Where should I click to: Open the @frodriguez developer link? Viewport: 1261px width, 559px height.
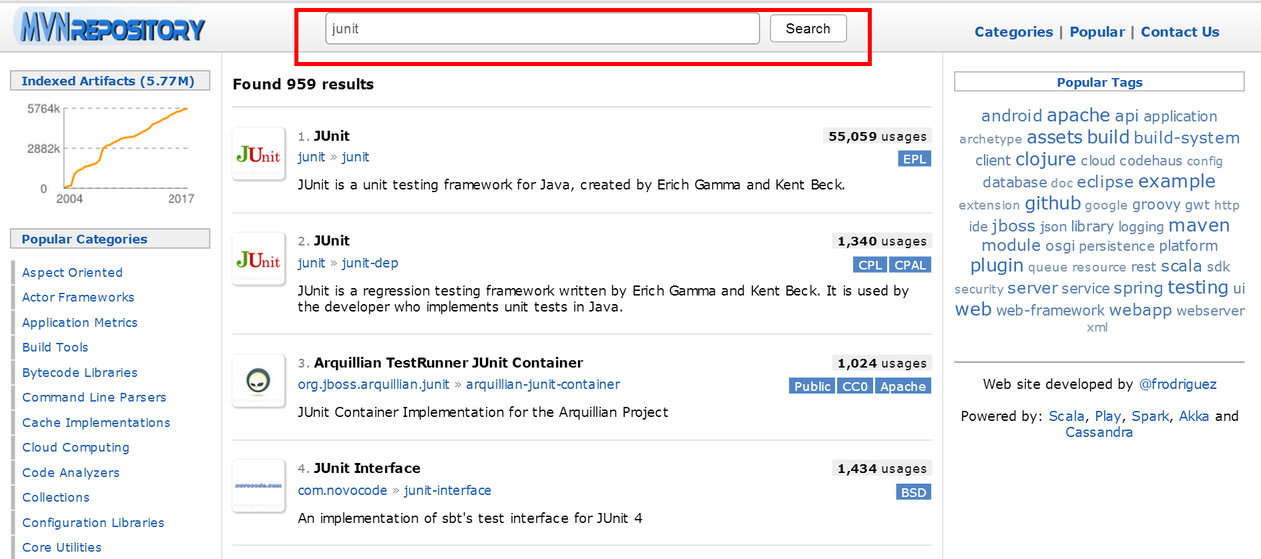(1178, 384)
